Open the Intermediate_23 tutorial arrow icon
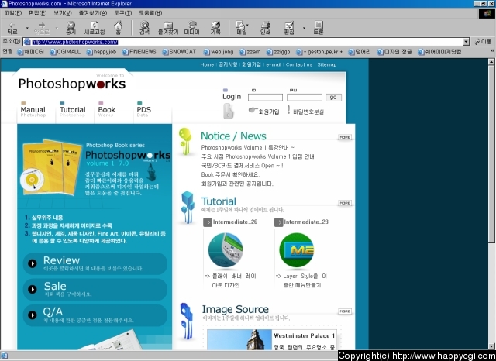Screen dimensions: 496x361 pos(279,222)
